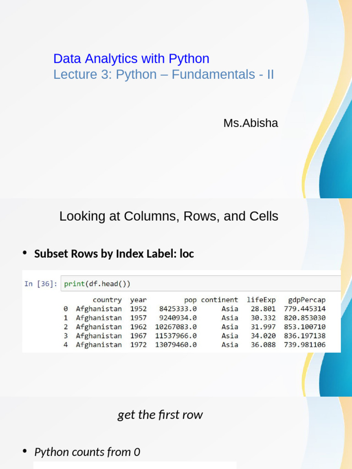This screenshot has height=469, width=352.
Task: Click the lifeExp value 30.332
Action: (x=263, y=318)
